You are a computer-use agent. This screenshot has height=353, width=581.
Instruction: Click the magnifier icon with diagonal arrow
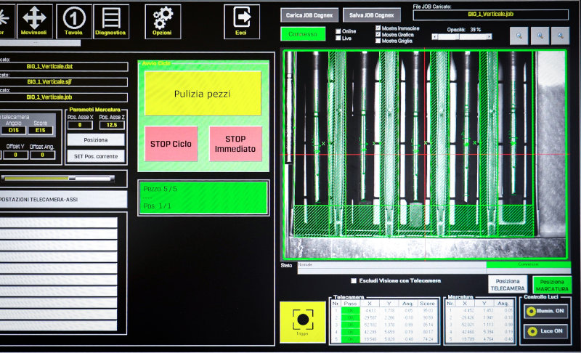tap(560, 36)
